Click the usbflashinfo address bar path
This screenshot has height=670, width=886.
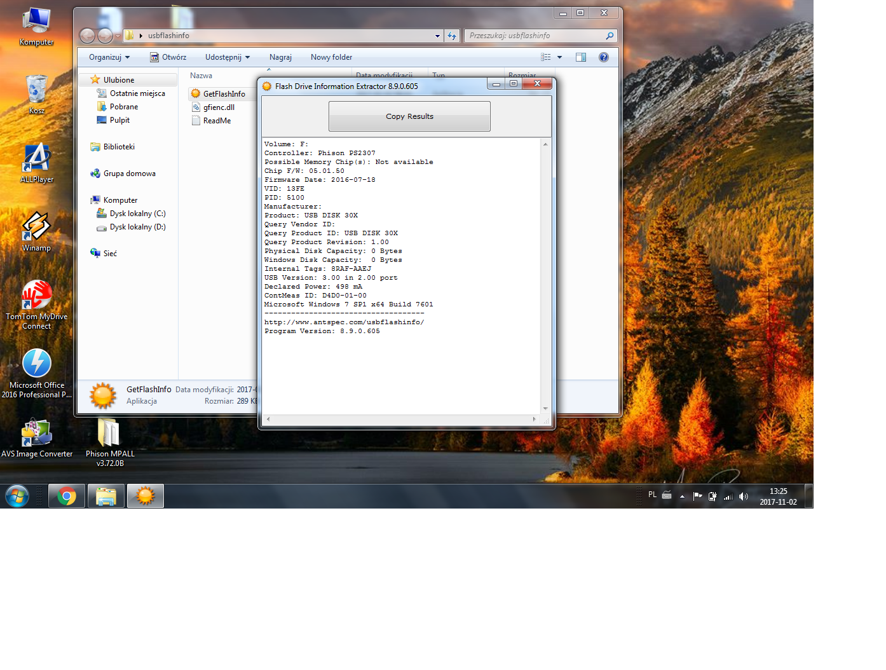click(x=168, y=36)
